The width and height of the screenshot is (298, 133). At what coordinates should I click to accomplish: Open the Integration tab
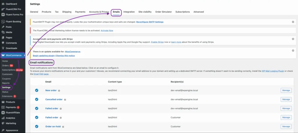click(129, 12)
